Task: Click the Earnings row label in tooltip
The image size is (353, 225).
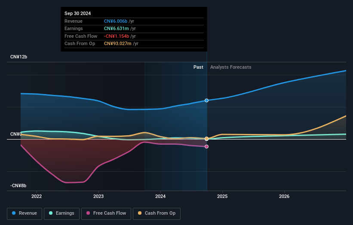Action: pyautogui.click(x=74, y=28)
